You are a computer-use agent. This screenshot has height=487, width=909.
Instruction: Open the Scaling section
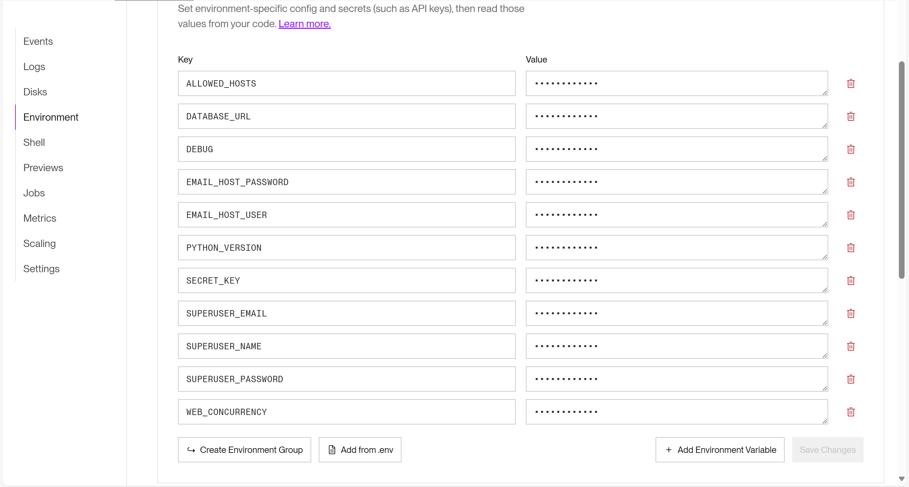(x=39, y=243)
